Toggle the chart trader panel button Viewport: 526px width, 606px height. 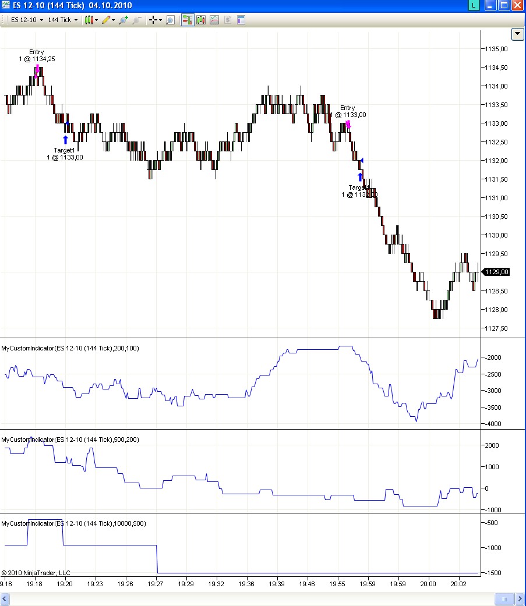(x=188, y=20)
